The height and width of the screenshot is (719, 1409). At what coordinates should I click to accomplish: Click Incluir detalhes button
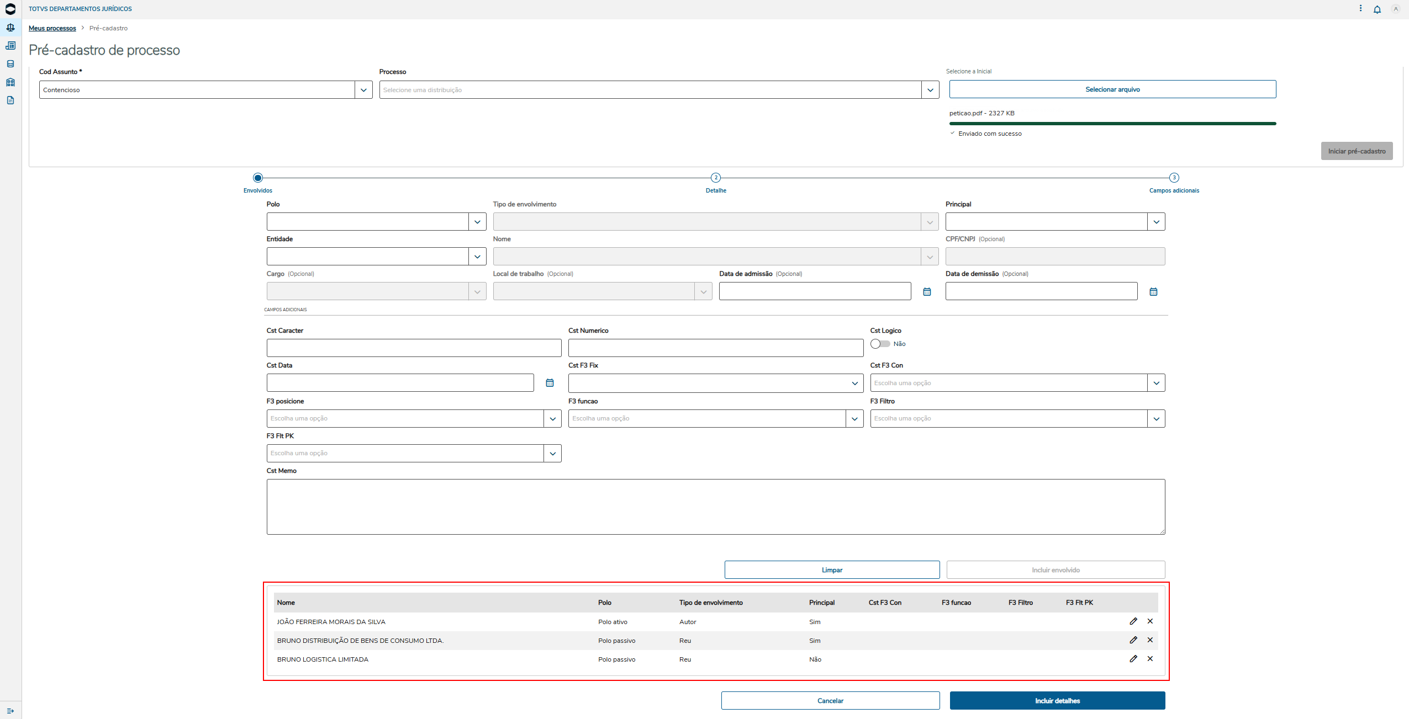1057,701
